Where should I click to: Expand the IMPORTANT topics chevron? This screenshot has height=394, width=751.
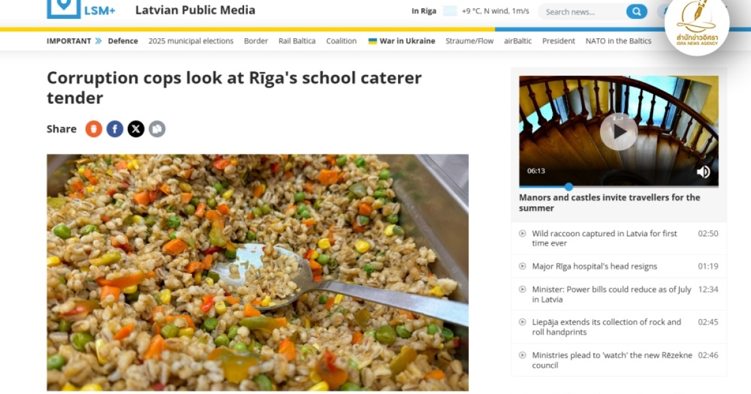[98, 41]
